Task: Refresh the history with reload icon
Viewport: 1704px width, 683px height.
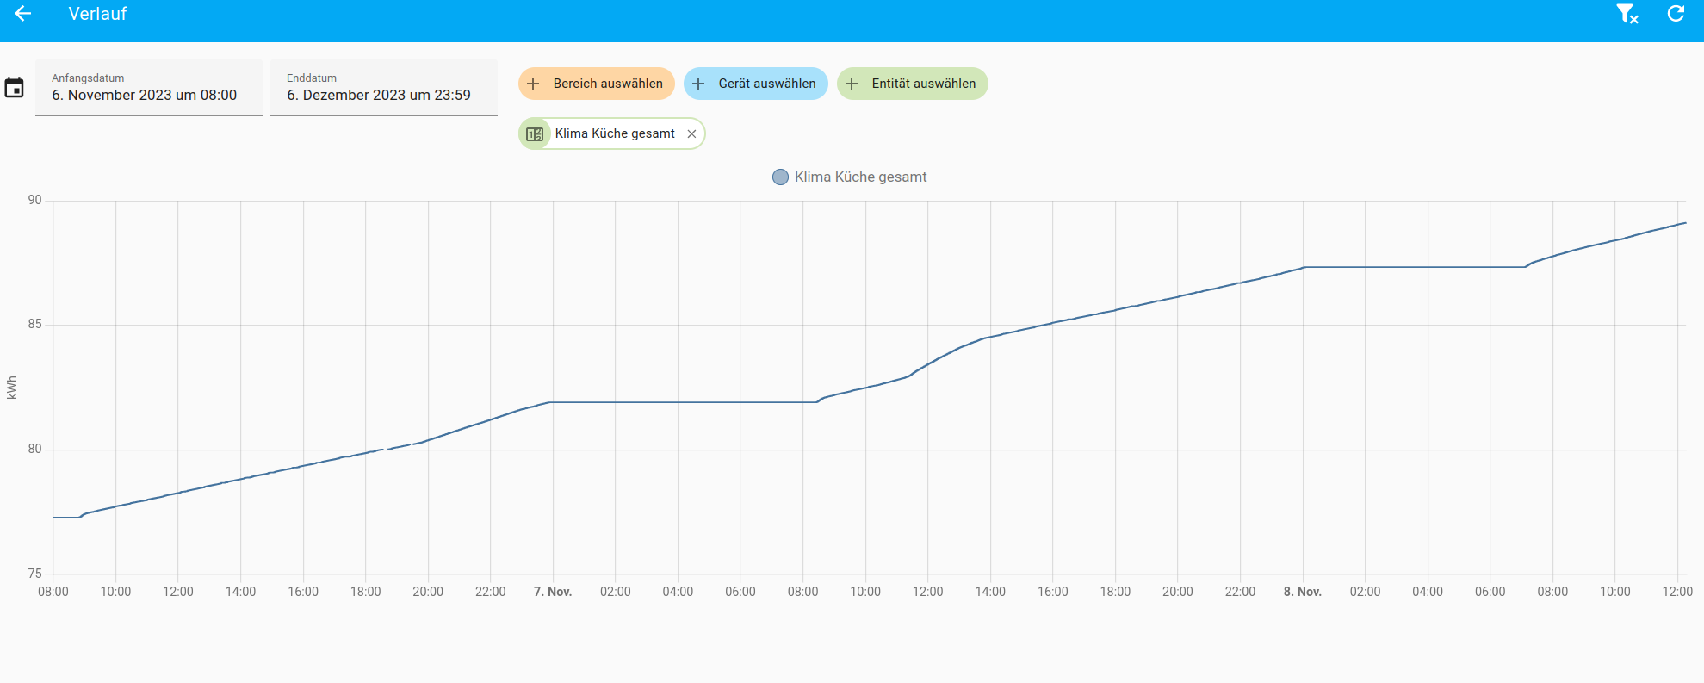Action: (x=1676, y=14)
